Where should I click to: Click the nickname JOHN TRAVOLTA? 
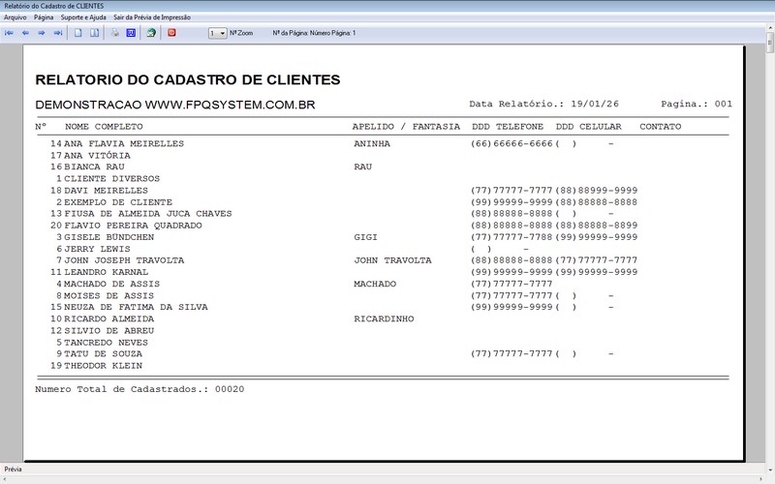[393, 260]
